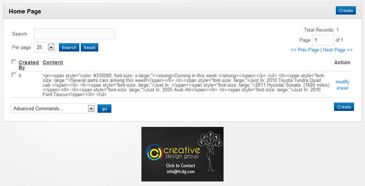The height and width of the screenshot is (186, 365).
Task: Click the stick figure with question marks
Action: point(210,153)
